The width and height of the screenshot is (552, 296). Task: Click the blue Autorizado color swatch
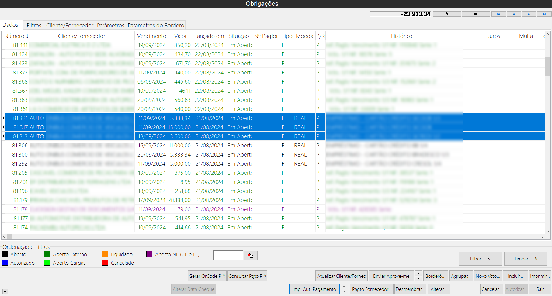click(x=5, y=263)
